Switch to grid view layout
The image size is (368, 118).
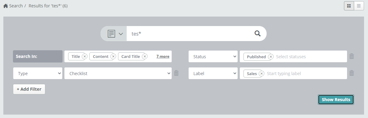tap(349, 6)
